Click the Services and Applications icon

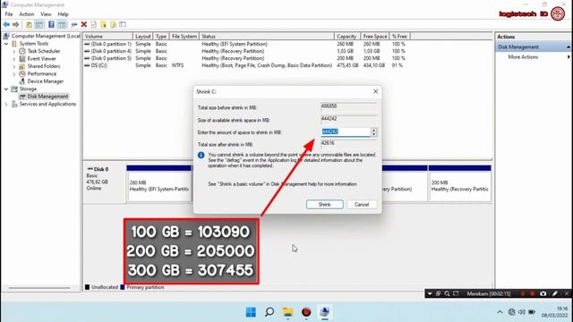(x=14, y=104)
